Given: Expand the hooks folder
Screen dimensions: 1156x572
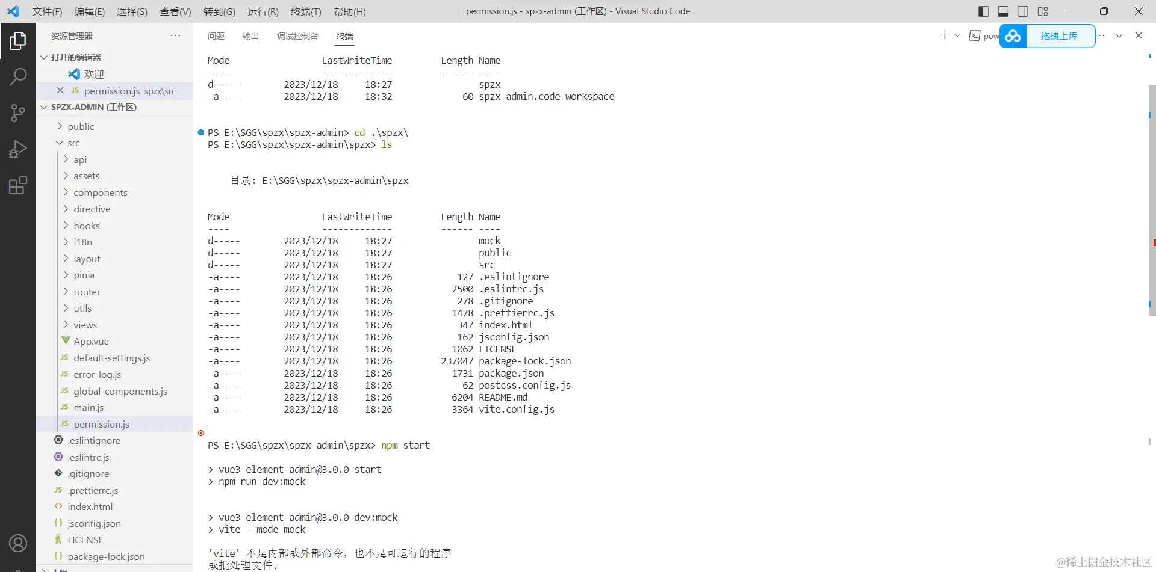Looking at the screenshot, I should [x=114, y=226].
